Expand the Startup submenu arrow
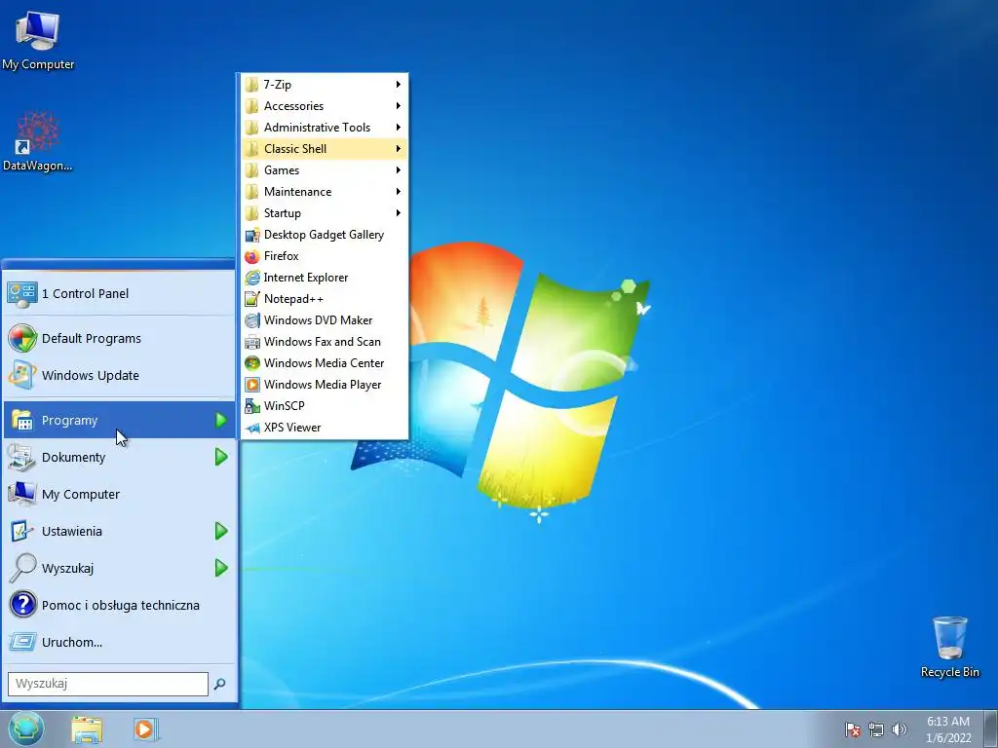This screenshot has width=998, height=748. tap(398, 213)
